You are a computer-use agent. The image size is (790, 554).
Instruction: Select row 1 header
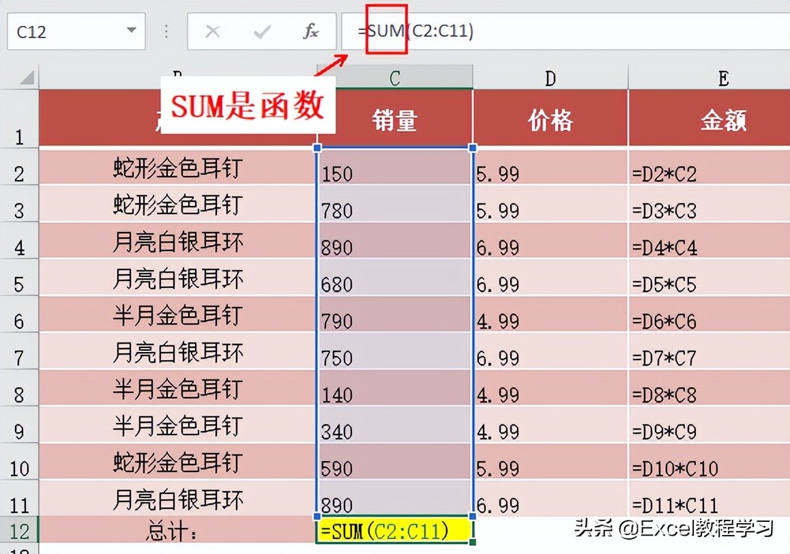click(x=19, y=119)
